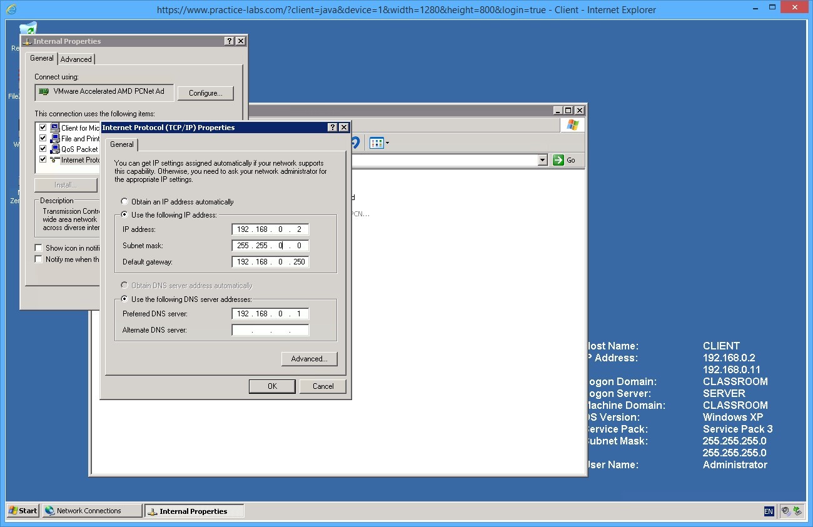Screen dimensions: 813x527
Task: Click the green Go arrow icon
Action: click(x=557, y=159)
